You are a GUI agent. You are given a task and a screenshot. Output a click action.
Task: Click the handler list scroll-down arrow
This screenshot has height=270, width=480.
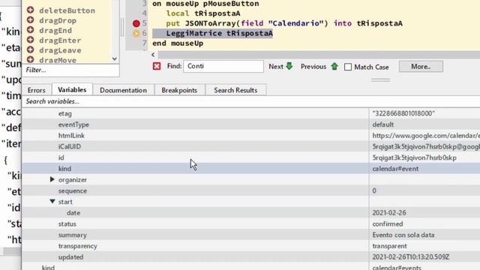(115, 58)
